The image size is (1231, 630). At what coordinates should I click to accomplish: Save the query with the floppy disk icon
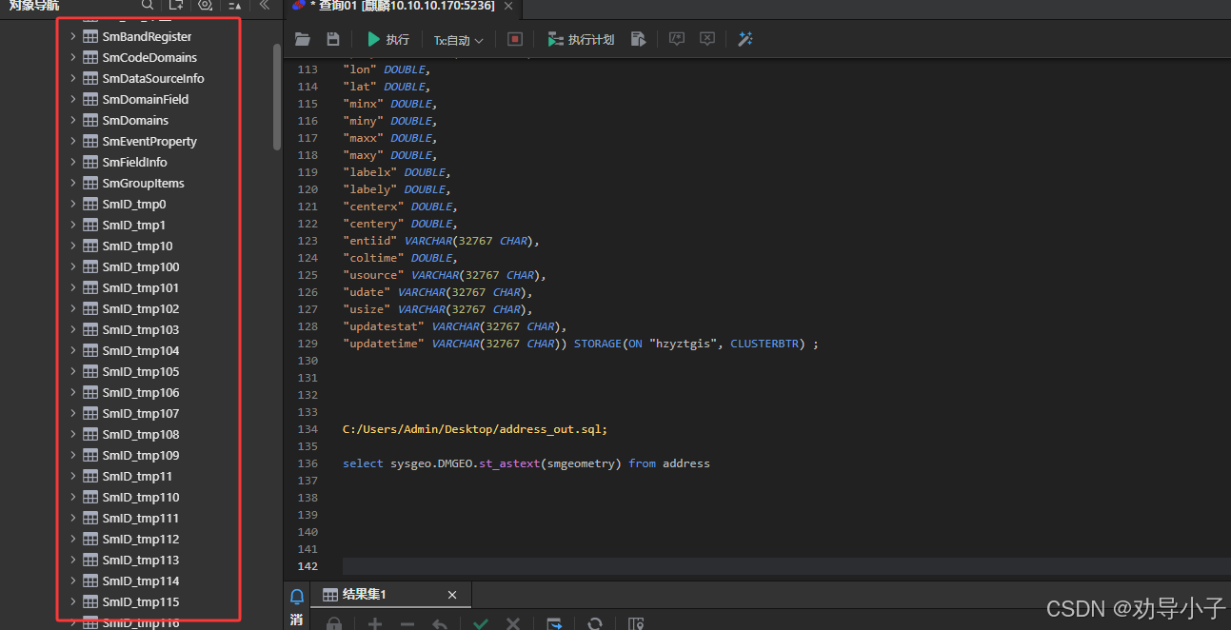click(x=333, y=39)
